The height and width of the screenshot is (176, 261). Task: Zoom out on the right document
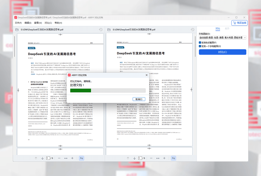tap(151, 158)
